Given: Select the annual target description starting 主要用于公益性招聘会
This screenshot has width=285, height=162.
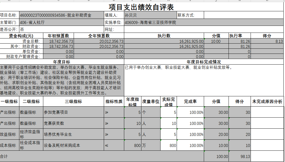Looking at the screenshot, I should tap(62, 80).
